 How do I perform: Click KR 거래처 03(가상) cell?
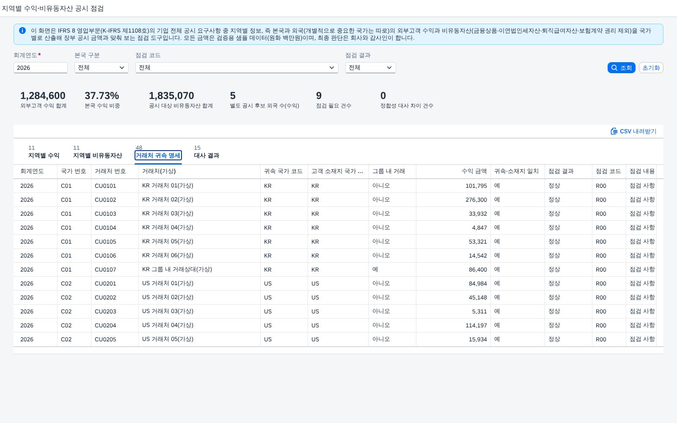199,214
